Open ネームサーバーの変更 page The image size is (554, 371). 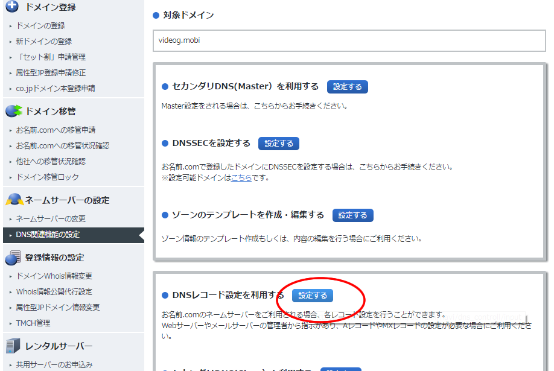tap(51, 218)
